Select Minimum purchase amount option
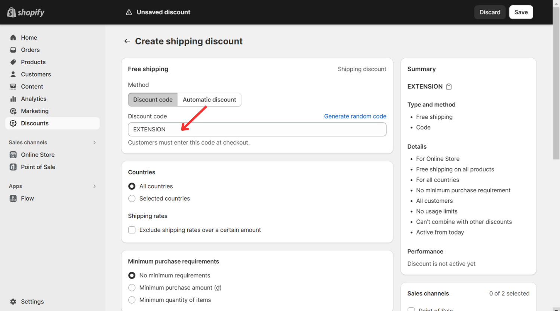The height and width of the screenshot is (311, 560). 132,288
